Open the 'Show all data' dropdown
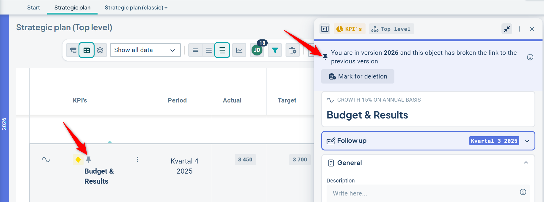This screenshot has width=544, height=202. coord(145,50)
